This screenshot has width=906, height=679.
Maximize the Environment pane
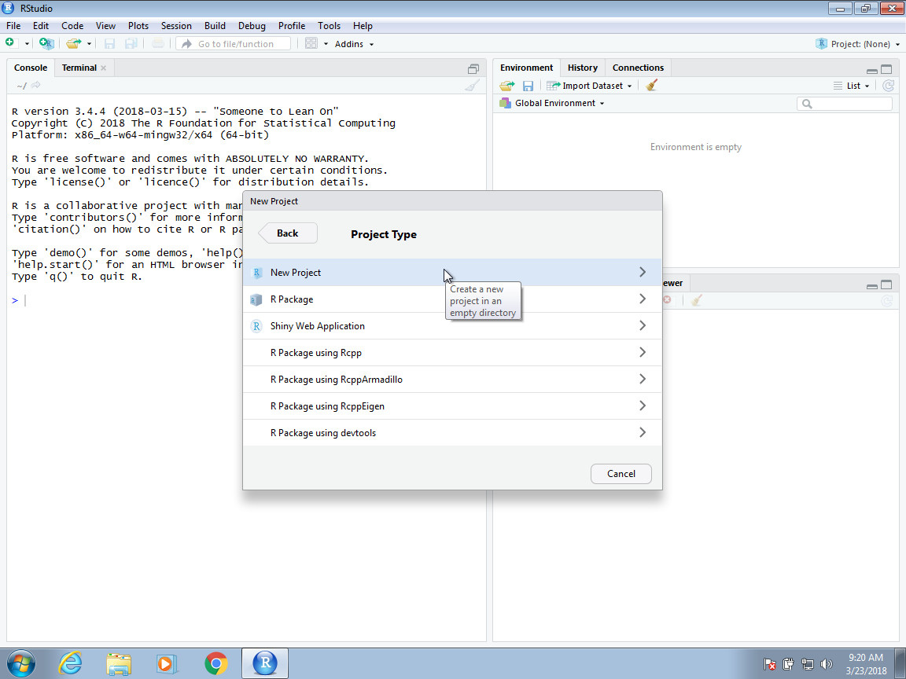[886, 69]
